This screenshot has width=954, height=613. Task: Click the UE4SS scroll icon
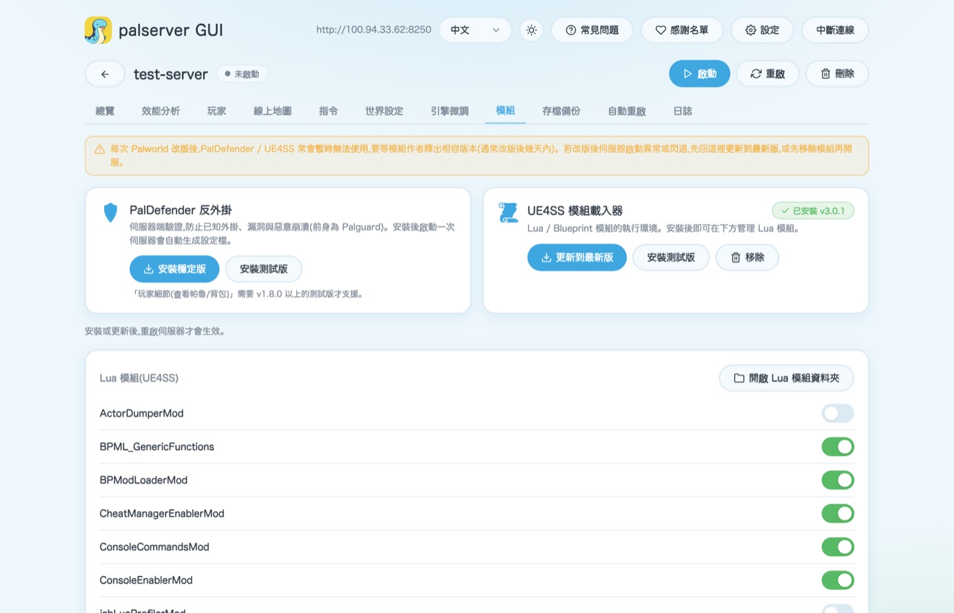(508, 213)
